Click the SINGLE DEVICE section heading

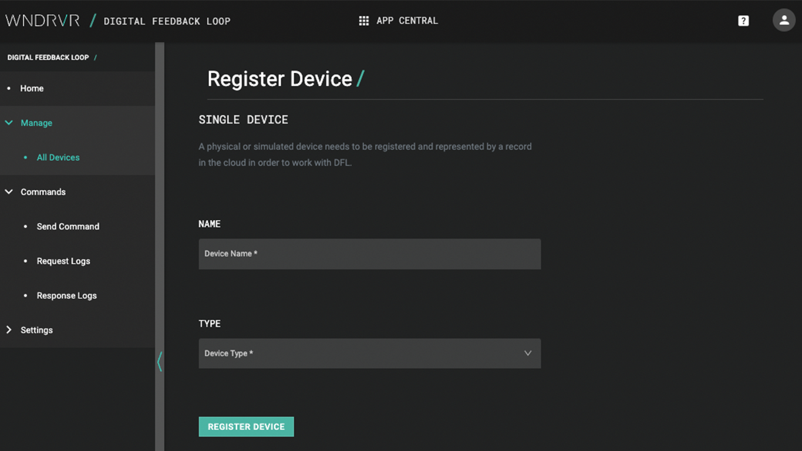click(243, 120)
